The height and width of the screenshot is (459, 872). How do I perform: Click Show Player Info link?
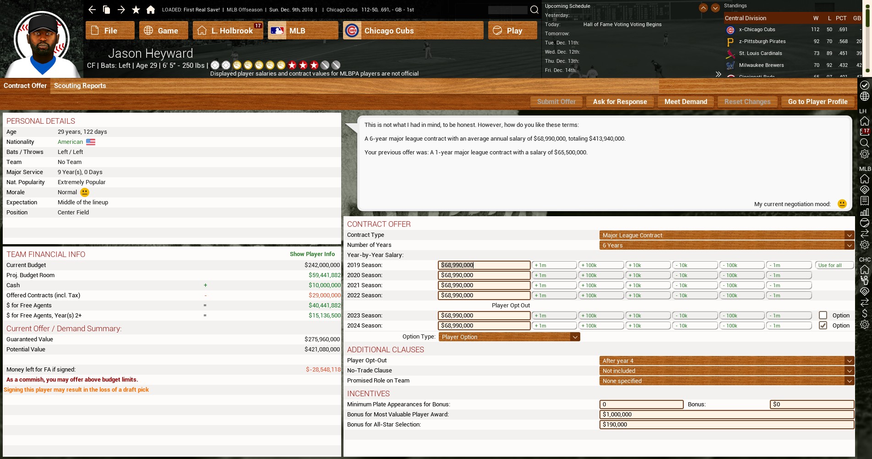312,254
